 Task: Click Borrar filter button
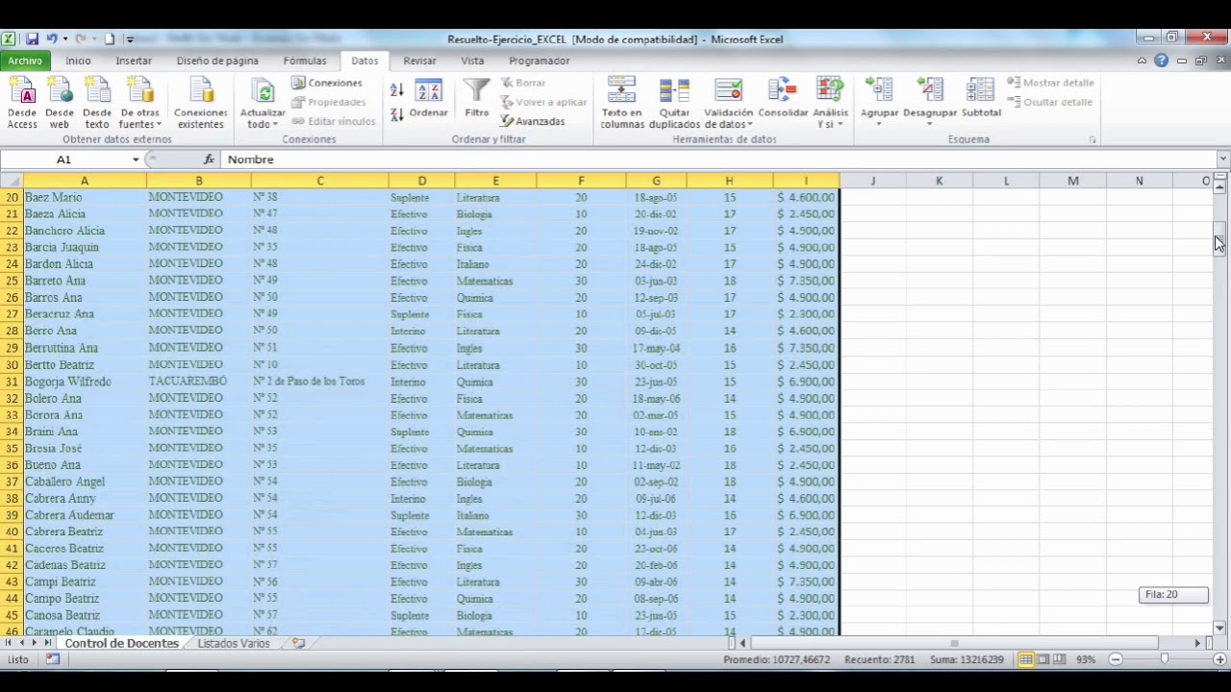coord(523,83)
